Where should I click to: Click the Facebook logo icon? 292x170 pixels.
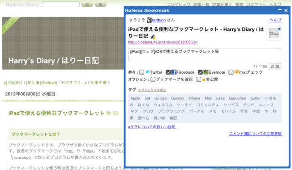[173, 72]
